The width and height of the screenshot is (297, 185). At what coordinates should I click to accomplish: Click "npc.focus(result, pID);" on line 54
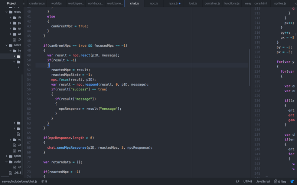tap(74, 80)
